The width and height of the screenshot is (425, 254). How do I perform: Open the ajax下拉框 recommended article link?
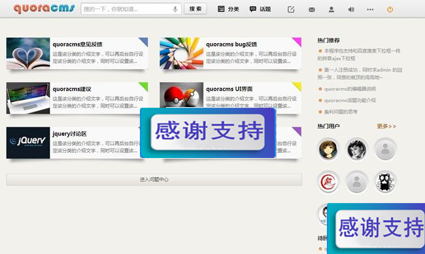click(x=359, y=54)
